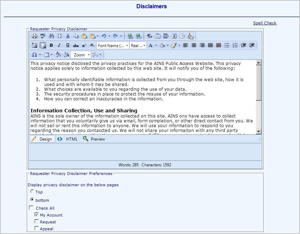Click the Paste clipboard icon
Screen dimensions: 300x234
pos(84,36)
